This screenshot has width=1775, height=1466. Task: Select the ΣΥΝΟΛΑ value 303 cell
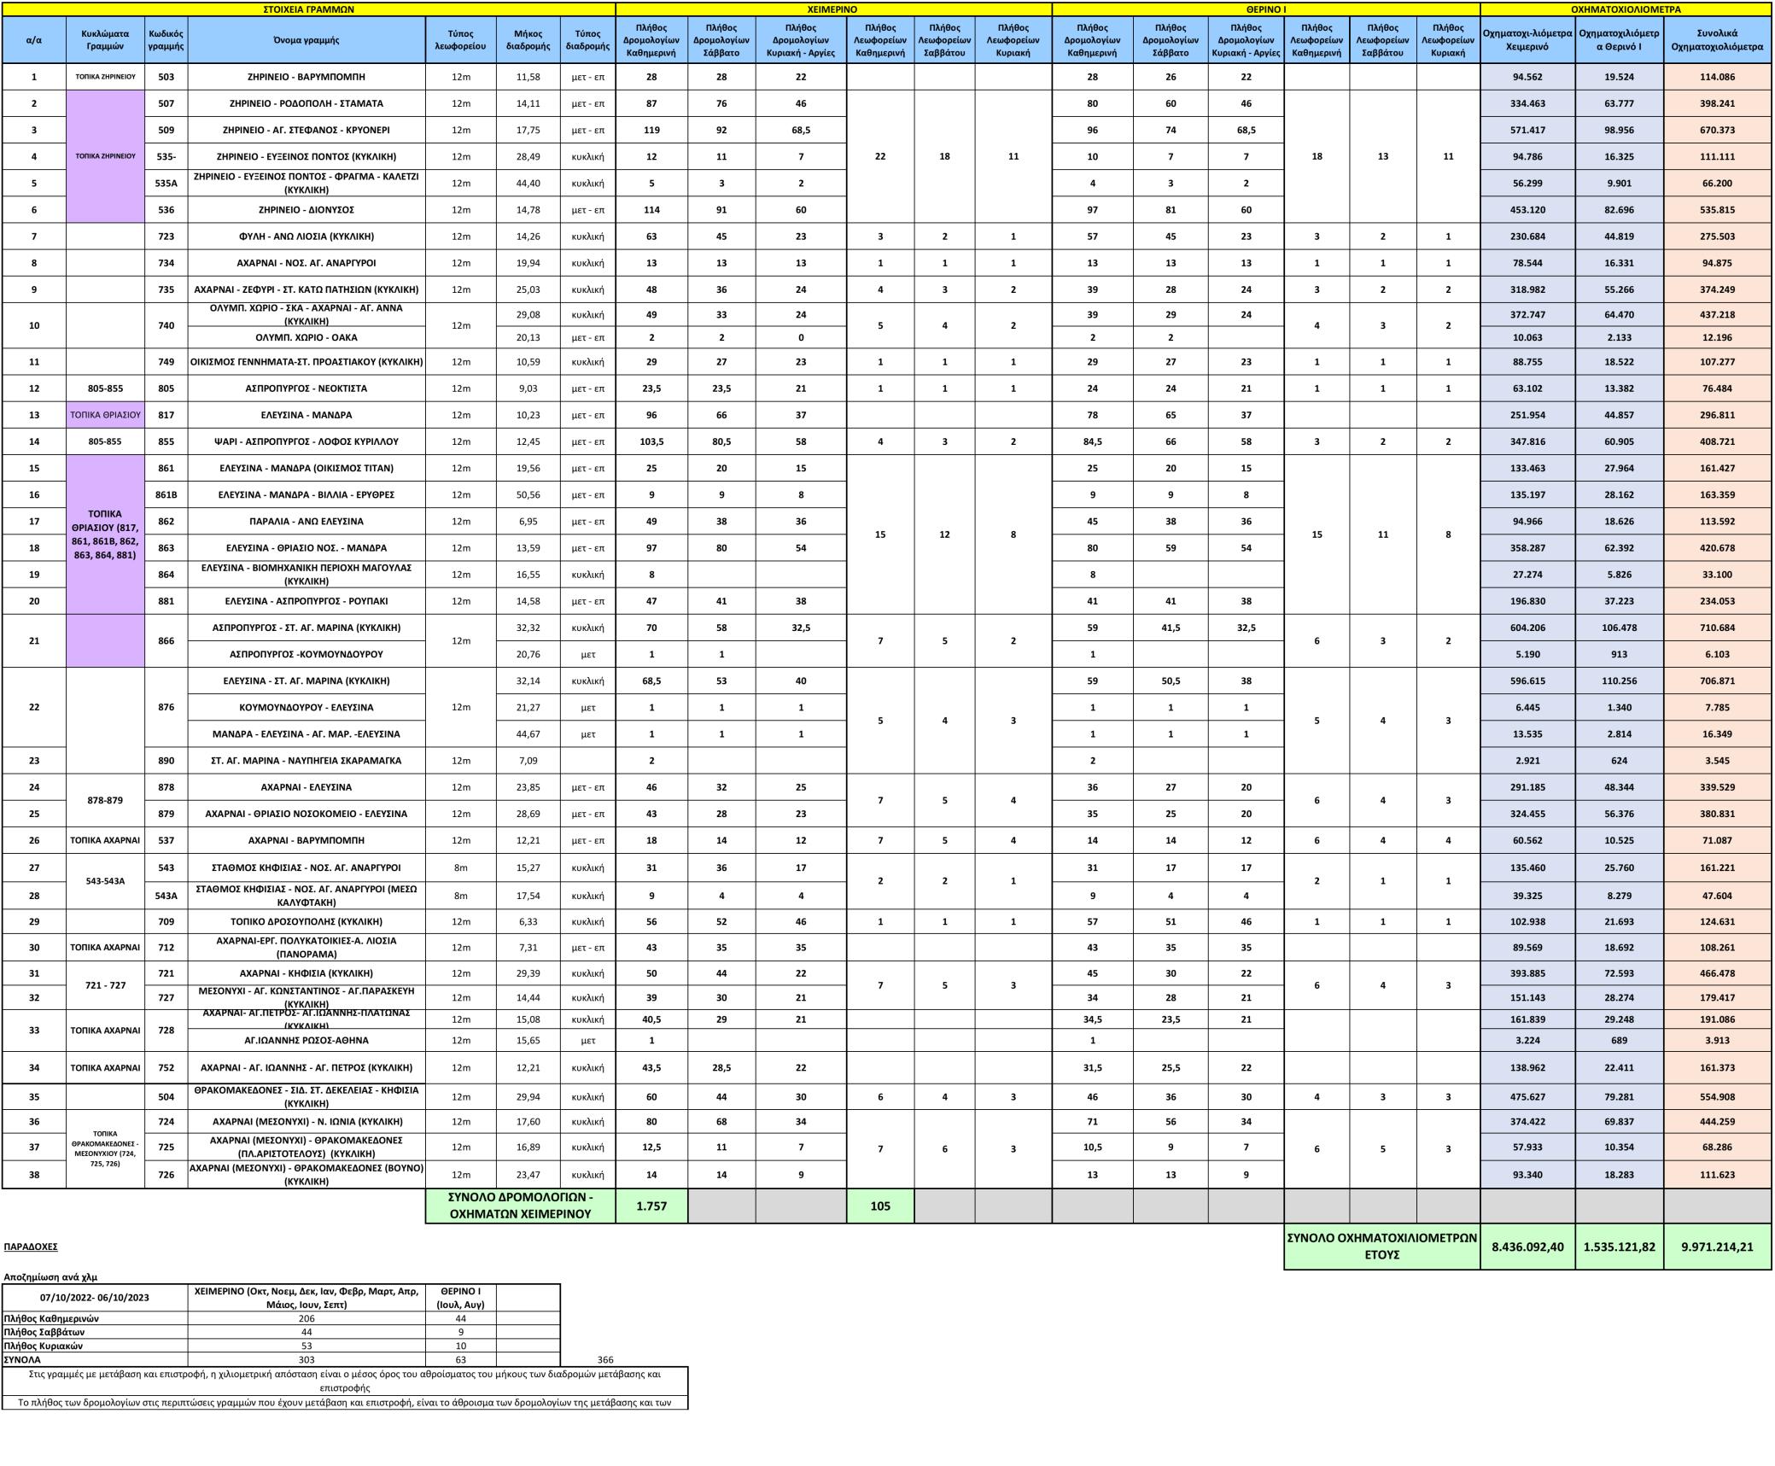(x=306, y=1359)
